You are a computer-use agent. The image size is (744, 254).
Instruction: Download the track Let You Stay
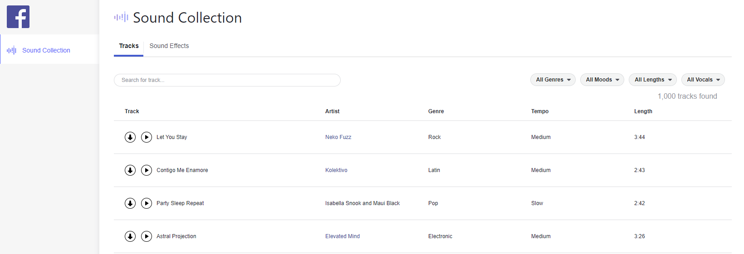130,137
